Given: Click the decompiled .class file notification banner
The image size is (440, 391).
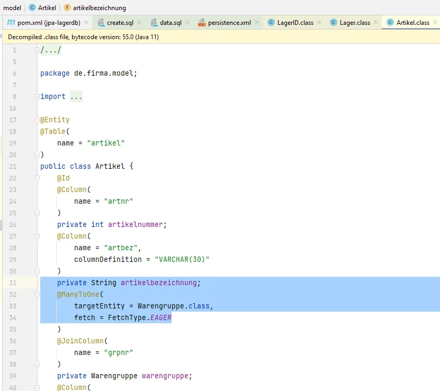Looking at the screenshot, I should pyautogui.click(x=221, y=37).
